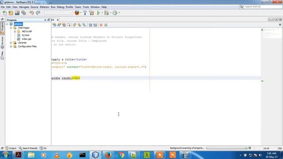This screenshot has height=159, width=283.
Task: Select the gitdemo project node
Action: [x=18, y=24]
